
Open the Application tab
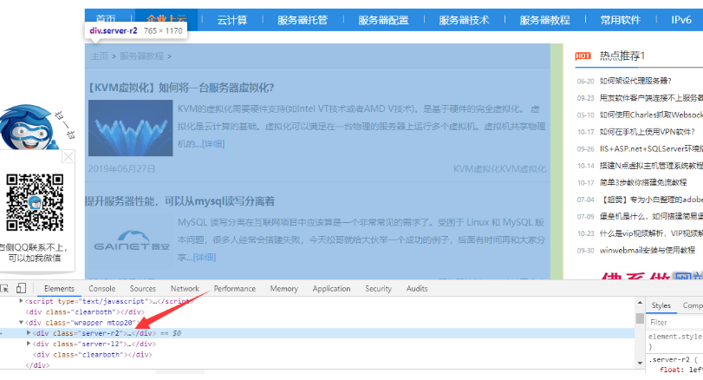[331, 289]
